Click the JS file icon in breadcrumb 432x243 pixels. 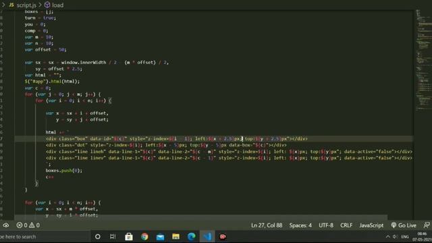coord(11,5)
